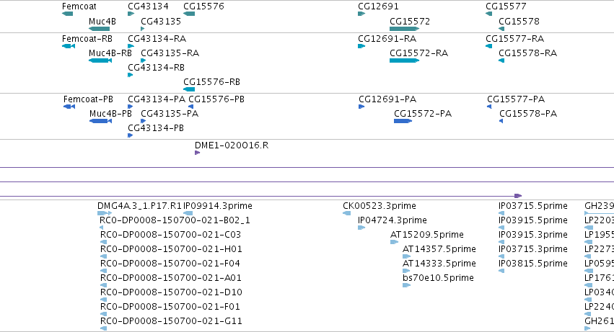Select the IP03715.5prime feature label

tap(533, 206)
